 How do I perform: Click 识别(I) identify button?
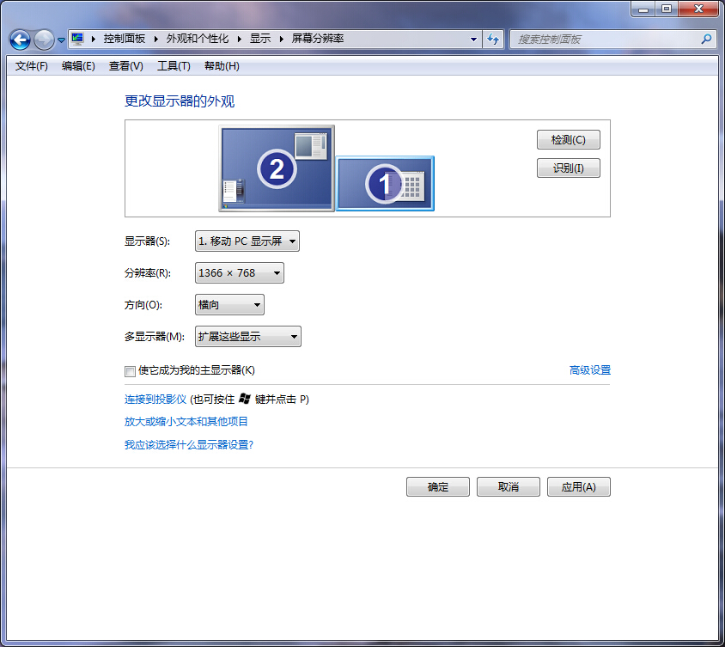tap(569, 168)
